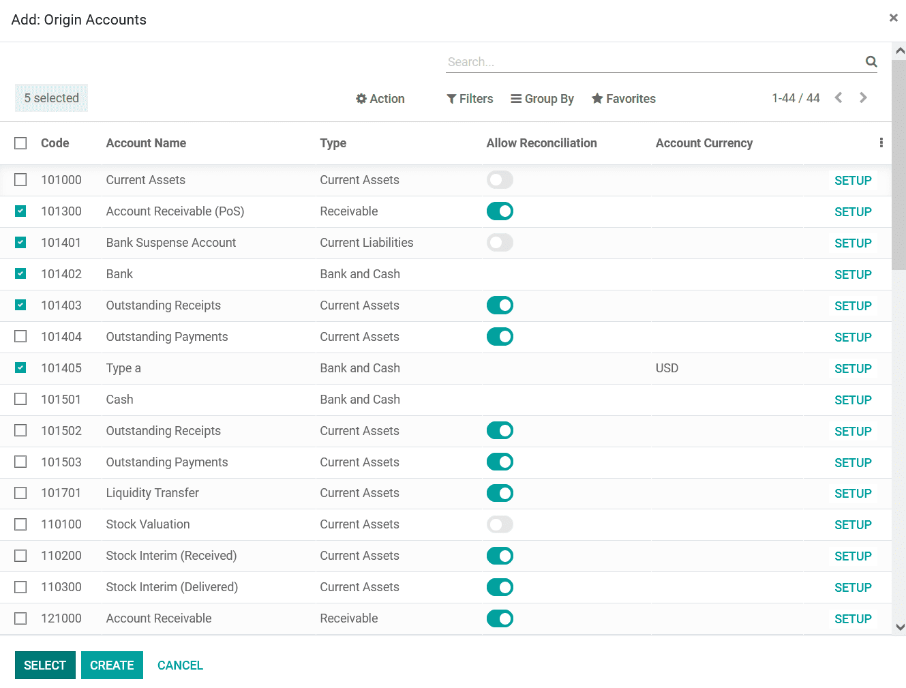This screenshot has height=688, width=906.
Task: Click code 110300 cell
Action: pos(61,587)
